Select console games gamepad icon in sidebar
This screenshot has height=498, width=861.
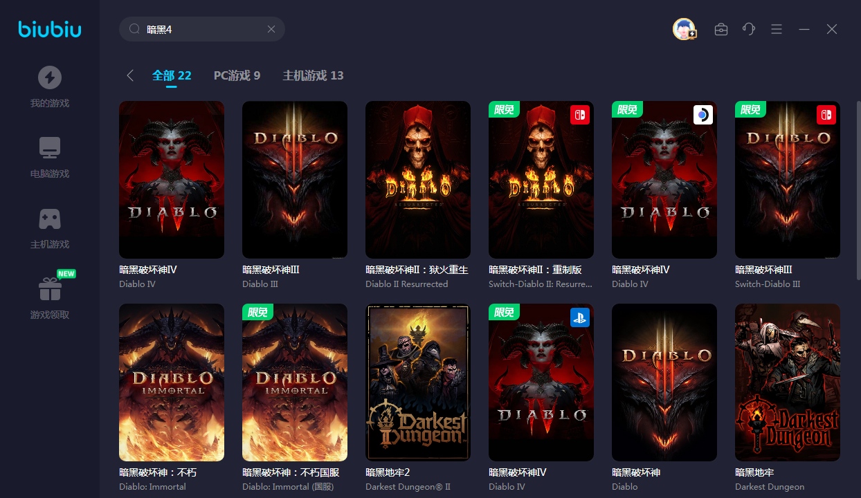[49, 219]
